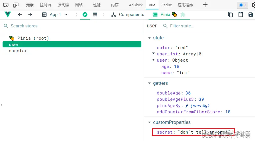Open the 源代码 (Sources) tab
Screen dimensions: 255x141
[63, 5]
